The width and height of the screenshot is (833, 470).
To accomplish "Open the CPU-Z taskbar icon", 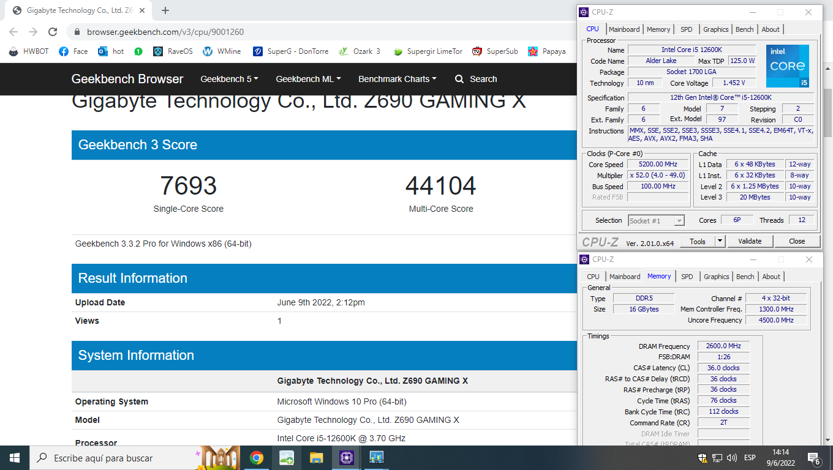I will (x=347, y=458).
